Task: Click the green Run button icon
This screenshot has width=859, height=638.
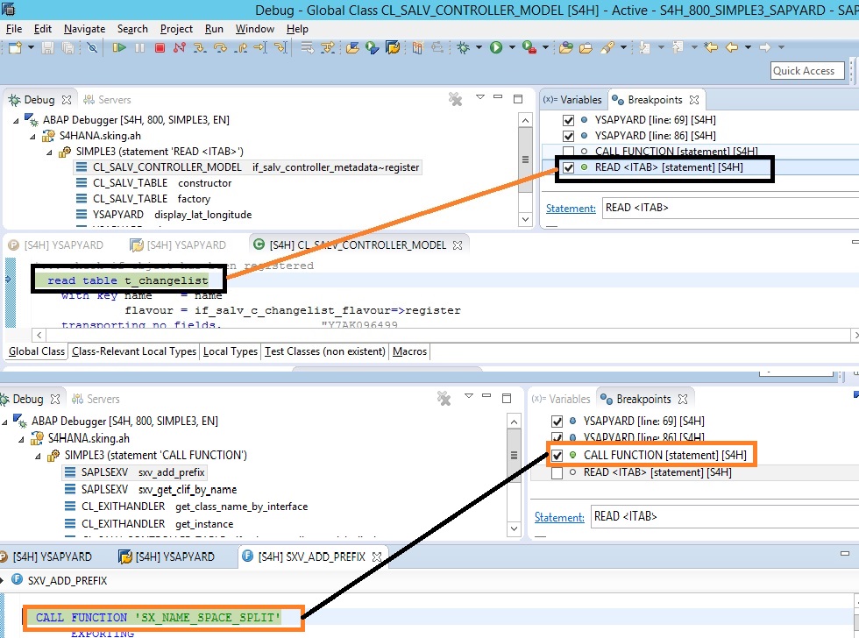Action: click(x=496, y=47)
